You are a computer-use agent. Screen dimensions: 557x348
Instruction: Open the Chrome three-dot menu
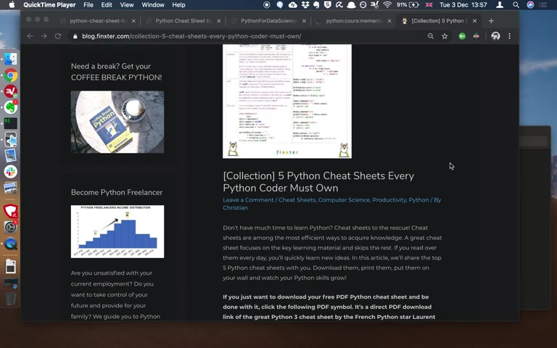[509, 36]
